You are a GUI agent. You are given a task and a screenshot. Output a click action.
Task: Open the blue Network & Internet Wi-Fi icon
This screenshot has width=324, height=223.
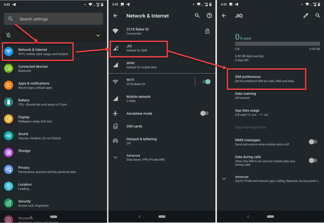click(9, 52)
